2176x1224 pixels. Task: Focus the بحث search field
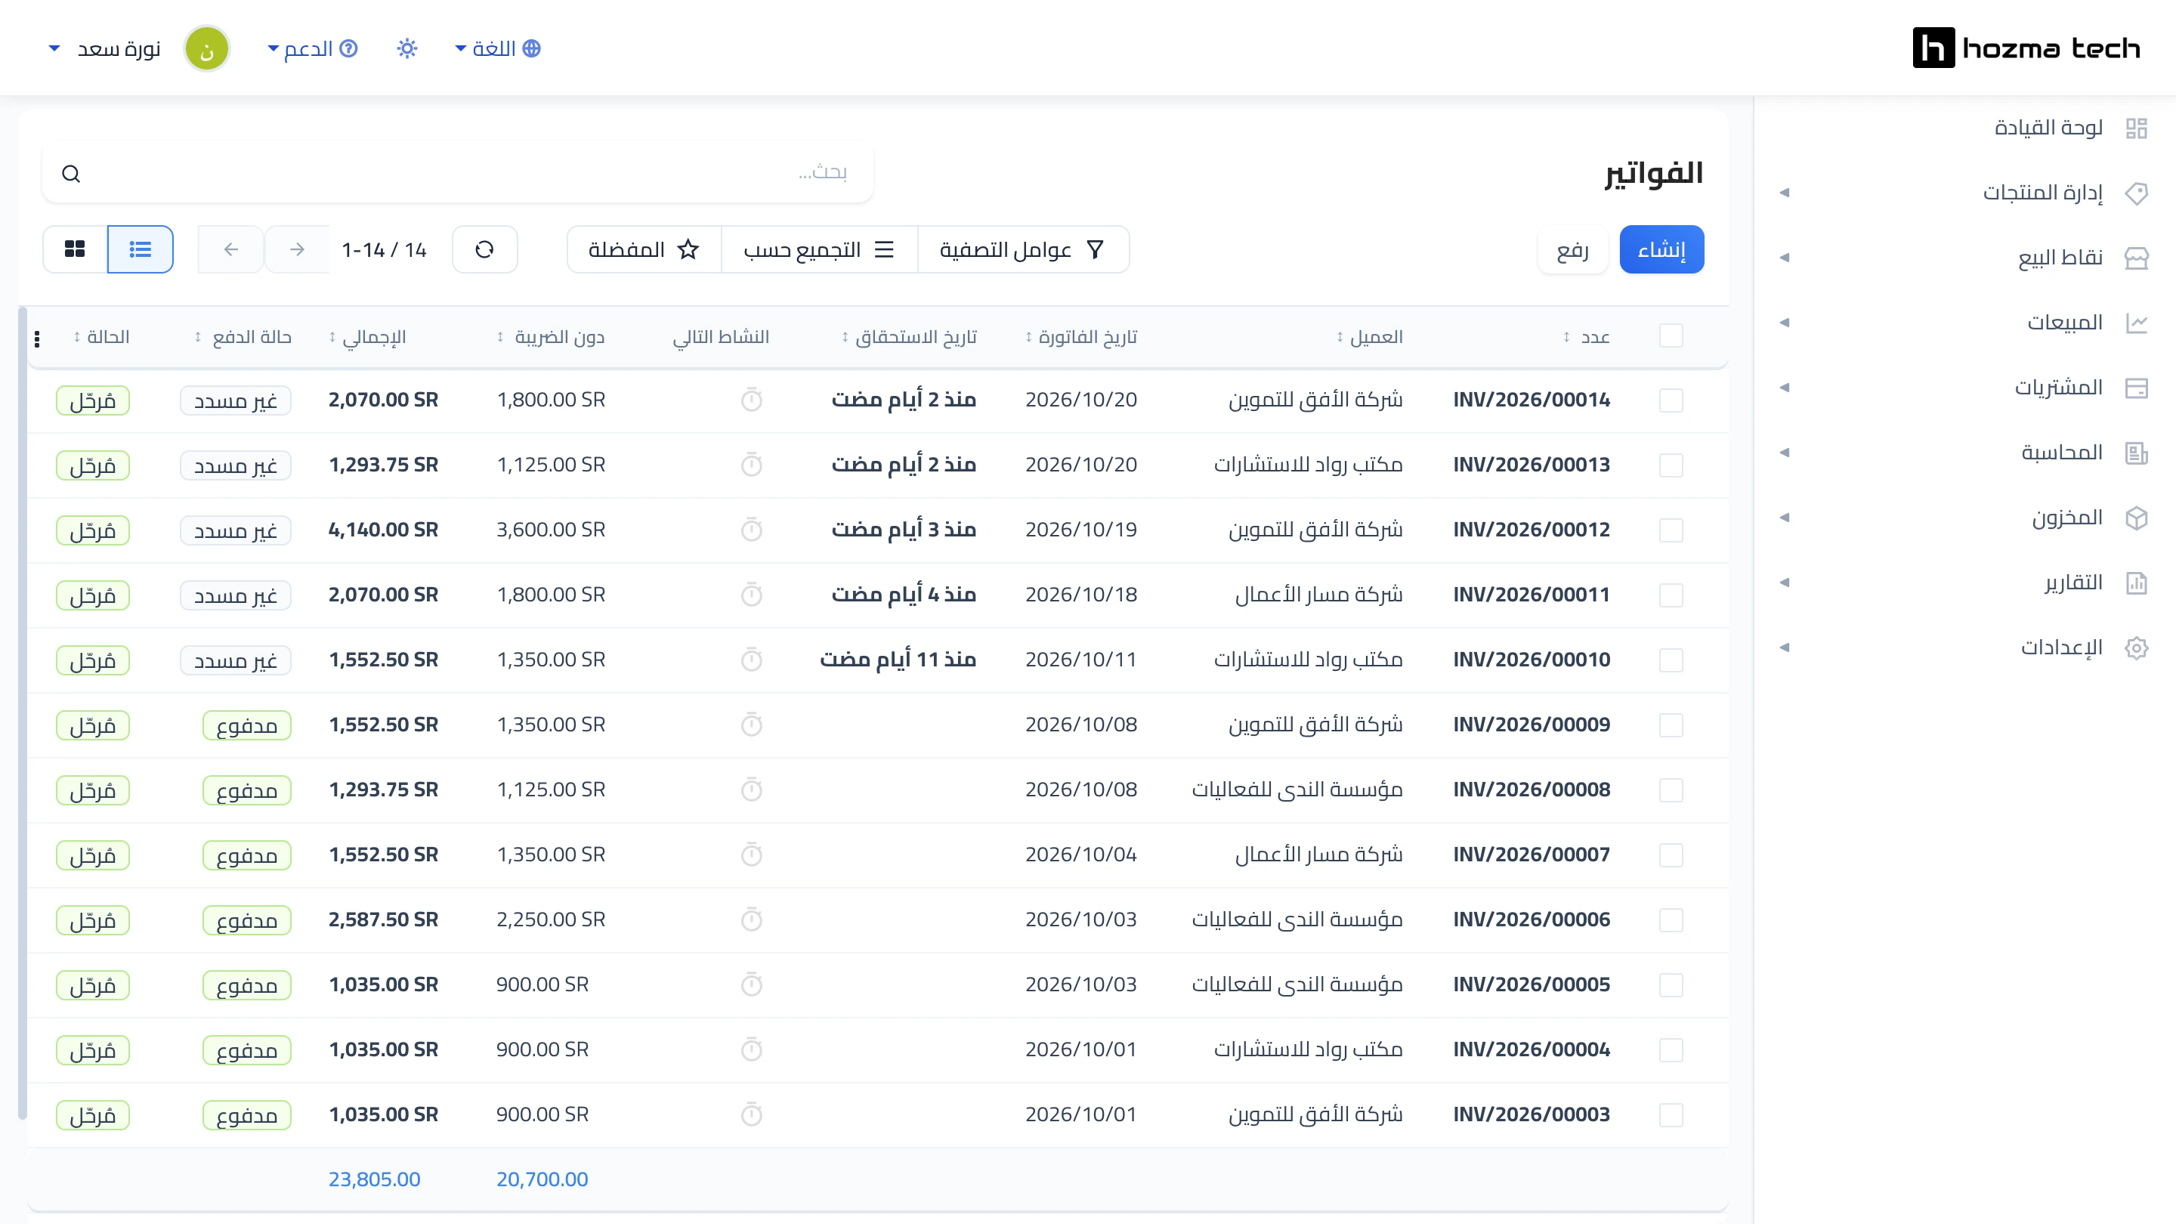(x=457, y=172)
